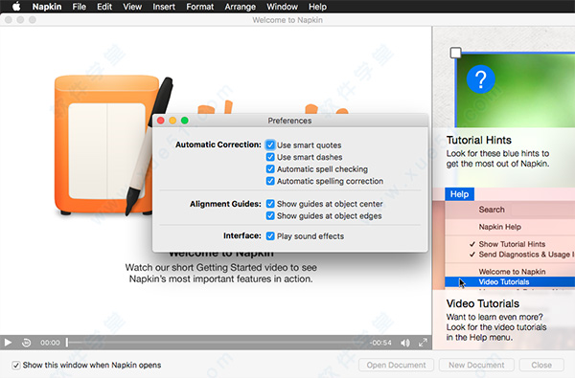The height and width of the screenshot is (378, 575).
Task: Click the Video Tutorials heading in the sidebar
Action: pyautogui.click(x=483, y=303)
